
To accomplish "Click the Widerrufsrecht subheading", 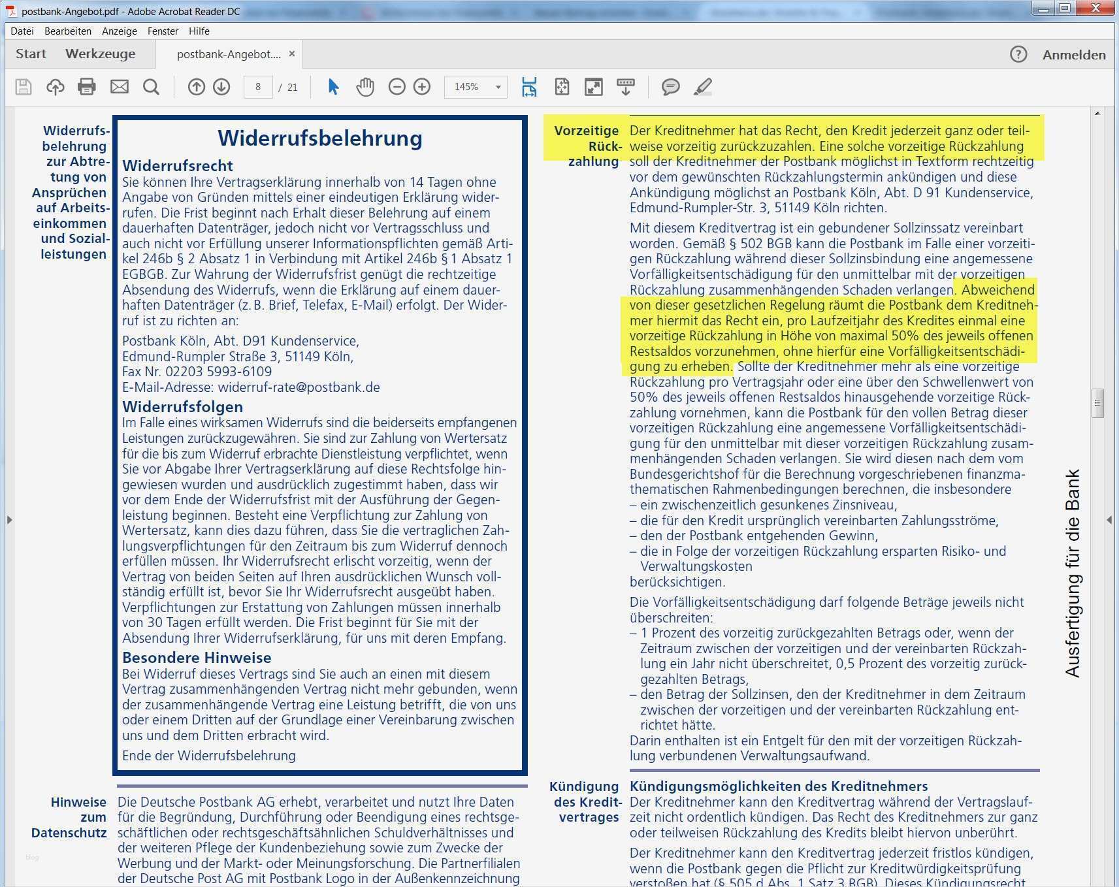I will tap(178, 166).
